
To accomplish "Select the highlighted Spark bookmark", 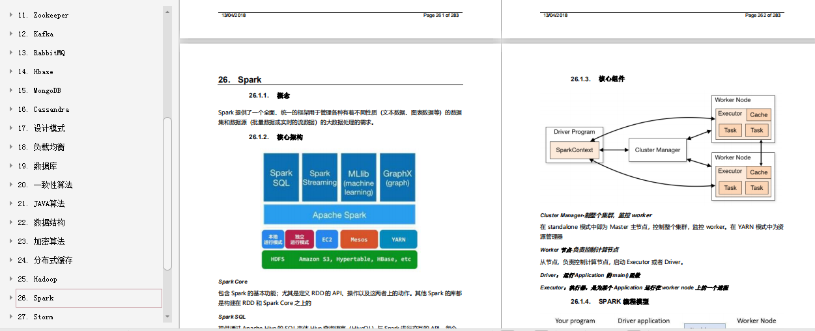I will [x=89, y=298].
